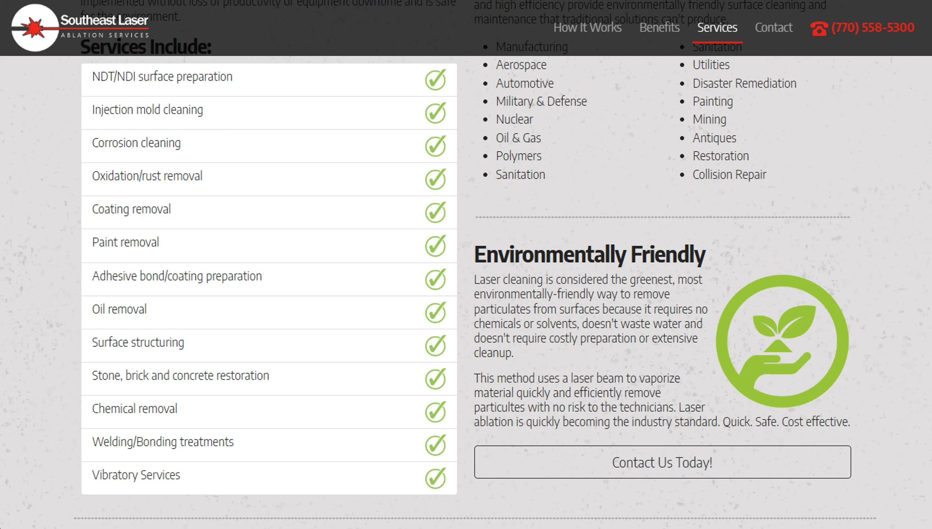Click the green plant-in-hand eco icon
Image resolution: width=932 pixels, height=529 pixels.
pos(782,341)
